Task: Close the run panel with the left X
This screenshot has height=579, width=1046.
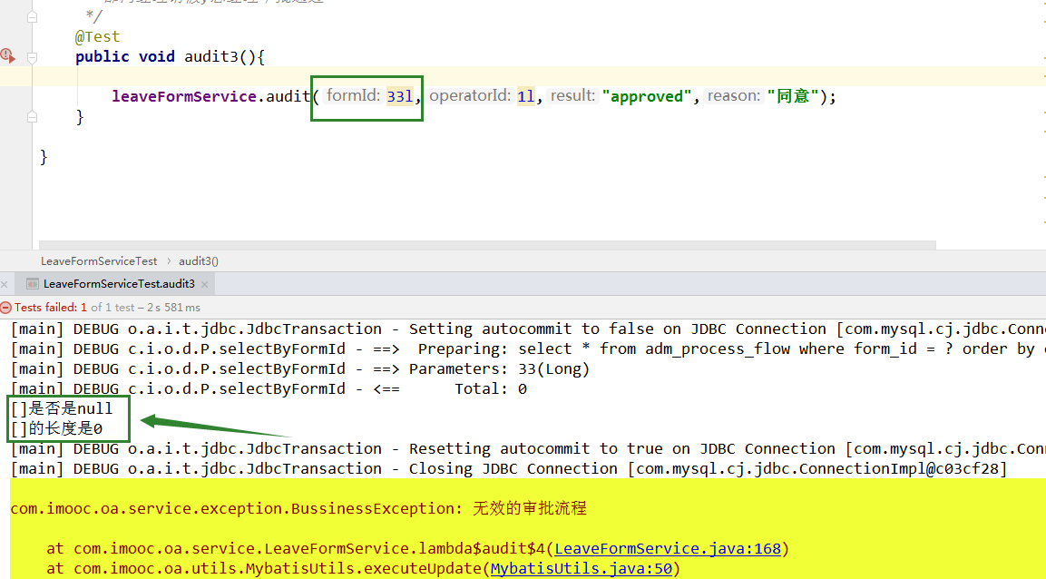Action: tap(5, 285)
